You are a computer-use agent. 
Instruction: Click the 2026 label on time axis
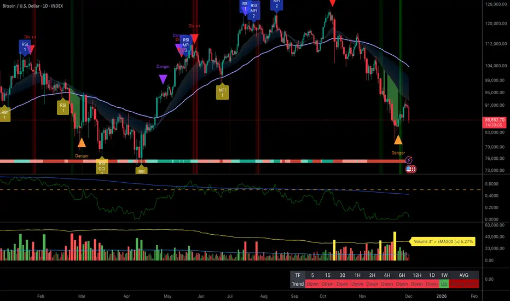point(442,296)
